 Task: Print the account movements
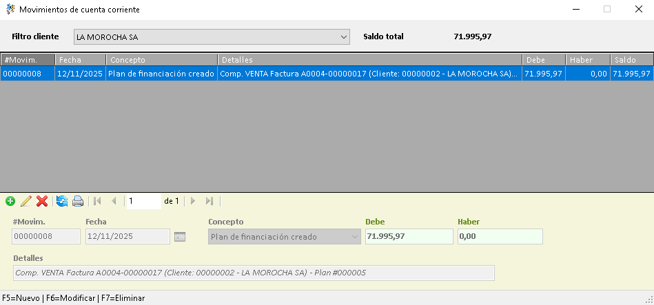78,201
